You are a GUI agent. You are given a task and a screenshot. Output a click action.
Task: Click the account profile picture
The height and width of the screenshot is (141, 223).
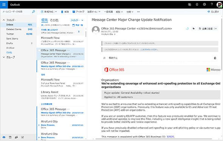(220, 5)
